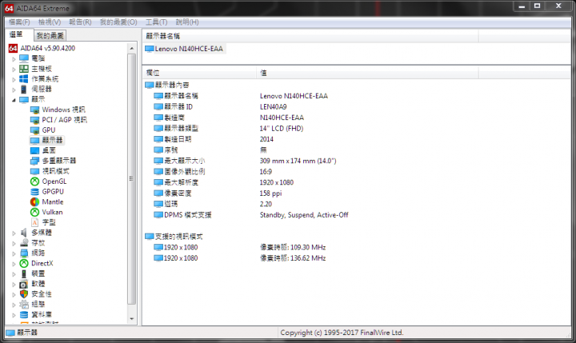Click tree scrollbar up arrow

pyautogui.click(x=132, y=48)
